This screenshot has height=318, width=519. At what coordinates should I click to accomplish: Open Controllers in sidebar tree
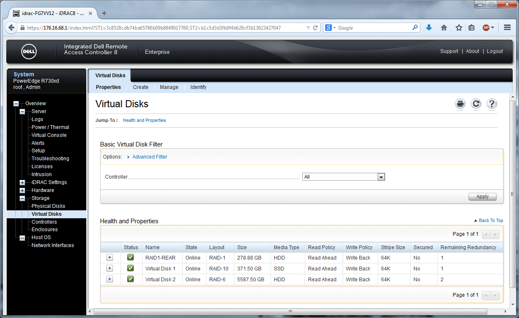(44, 222)
